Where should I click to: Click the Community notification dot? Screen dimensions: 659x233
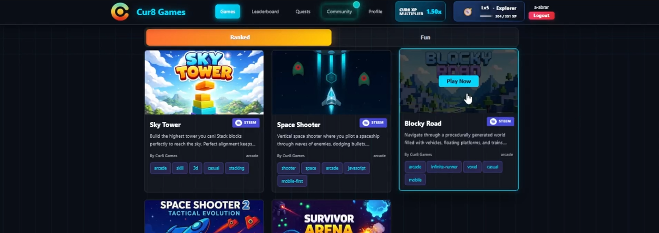pos(356,5)
